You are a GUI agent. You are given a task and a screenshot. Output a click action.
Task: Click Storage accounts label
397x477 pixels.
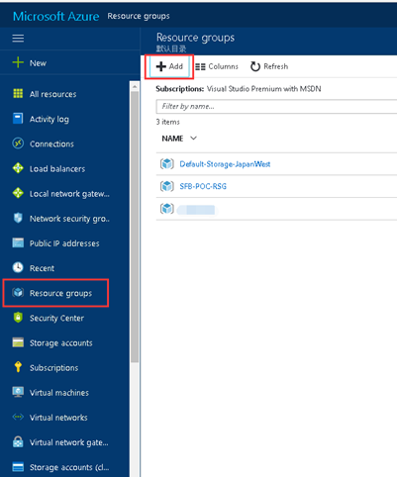pyautogui.click(x=61, y=343)
